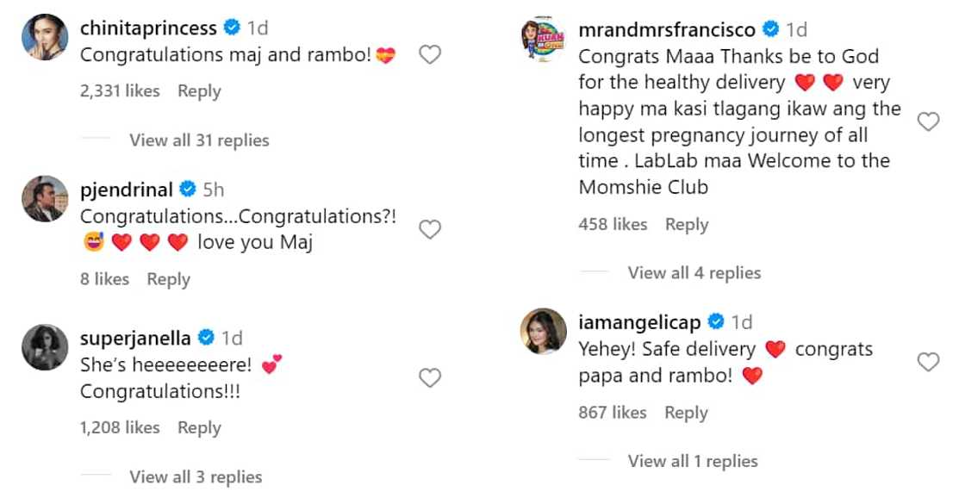Screen dimensions: 965x498
Task: Show all 4 replies under mrandmrsfrancisco
Action: 694,273
